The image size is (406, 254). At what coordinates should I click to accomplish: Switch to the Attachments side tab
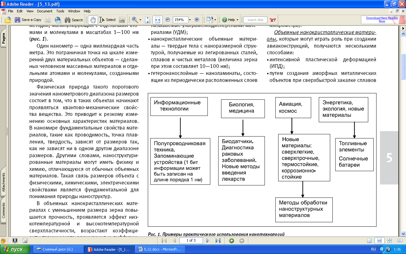click(x=3, y=182)
